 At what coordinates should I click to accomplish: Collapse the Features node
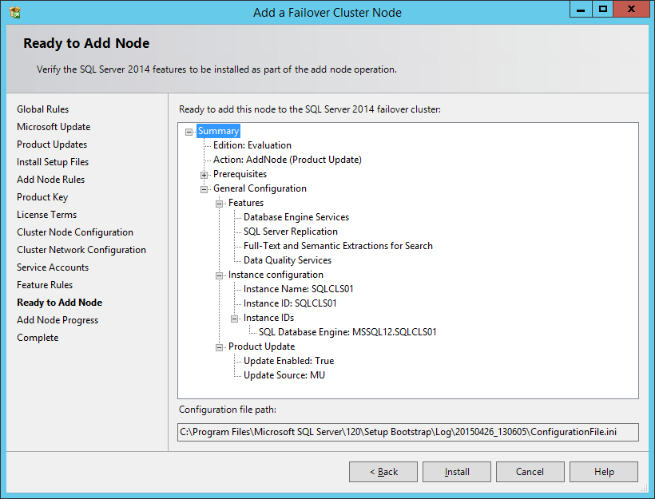[x=219, y=204]
